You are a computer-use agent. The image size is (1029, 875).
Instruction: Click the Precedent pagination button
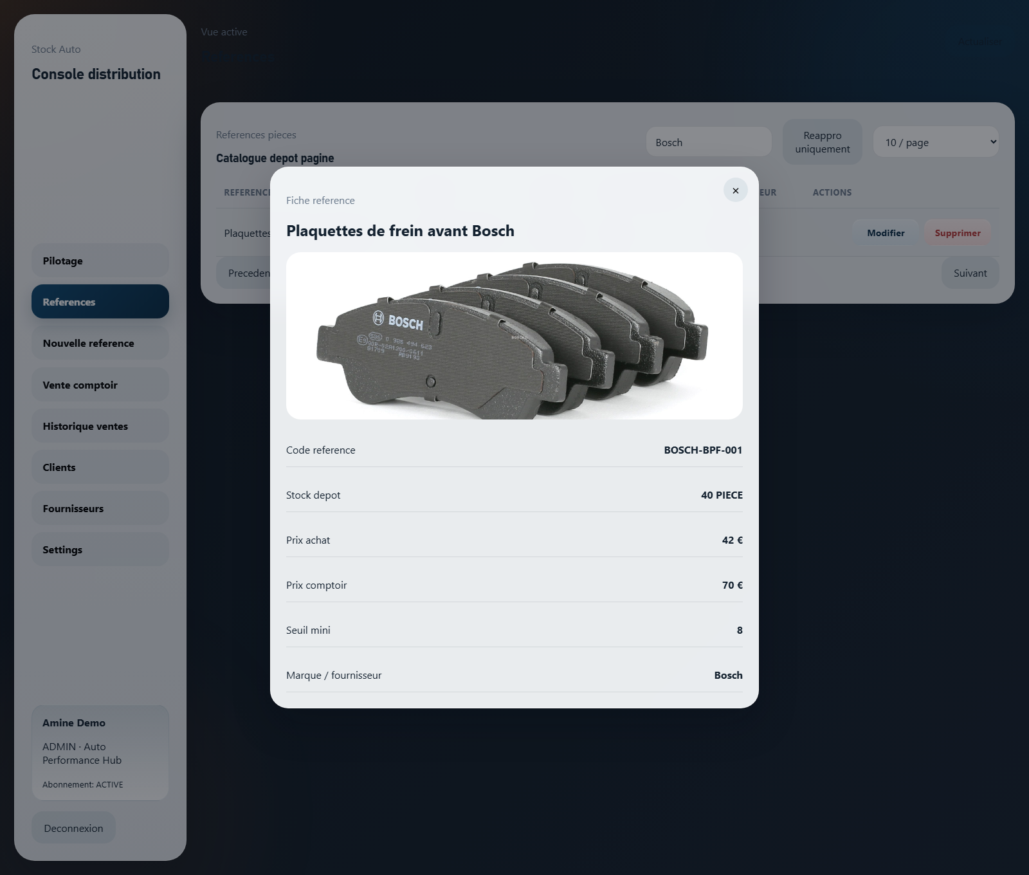tap(244, 273)
